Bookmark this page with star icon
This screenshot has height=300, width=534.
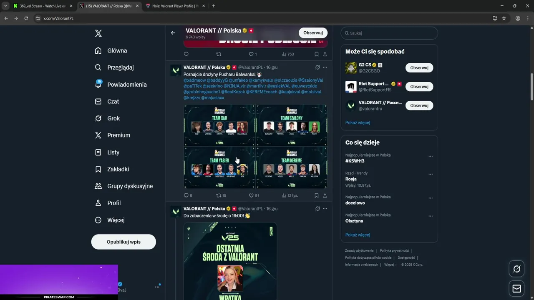coord(504,18)
